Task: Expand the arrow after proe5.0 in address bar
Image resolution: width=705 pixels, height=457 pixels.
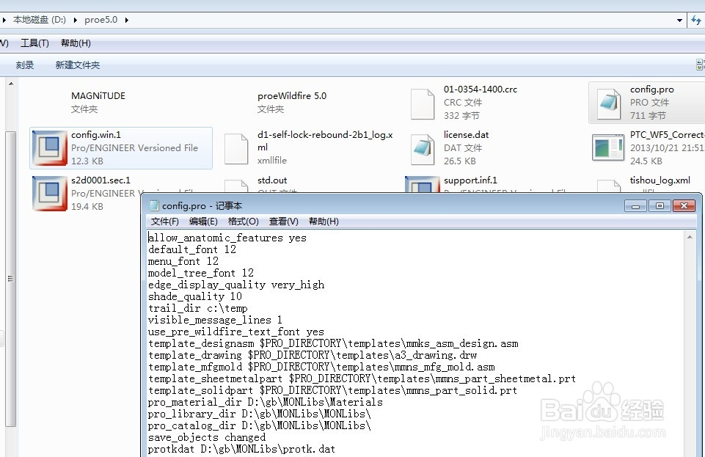Action: point(127,20)
